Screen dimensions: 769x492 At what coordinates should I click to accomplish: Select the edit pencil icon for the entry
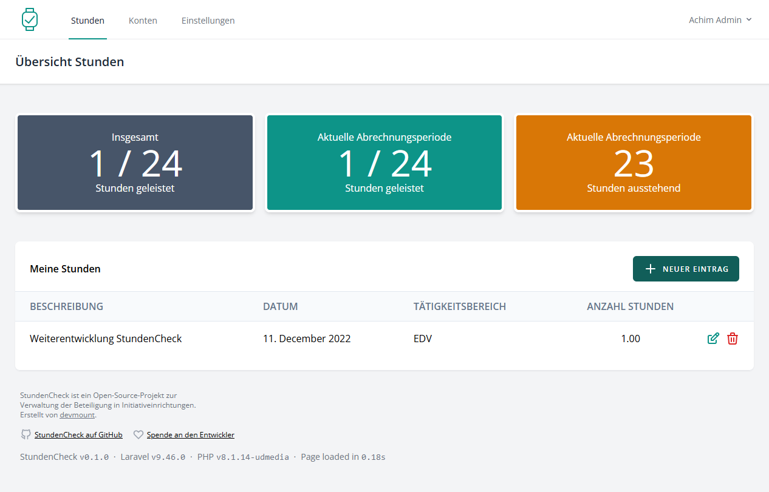click(713, 339)
